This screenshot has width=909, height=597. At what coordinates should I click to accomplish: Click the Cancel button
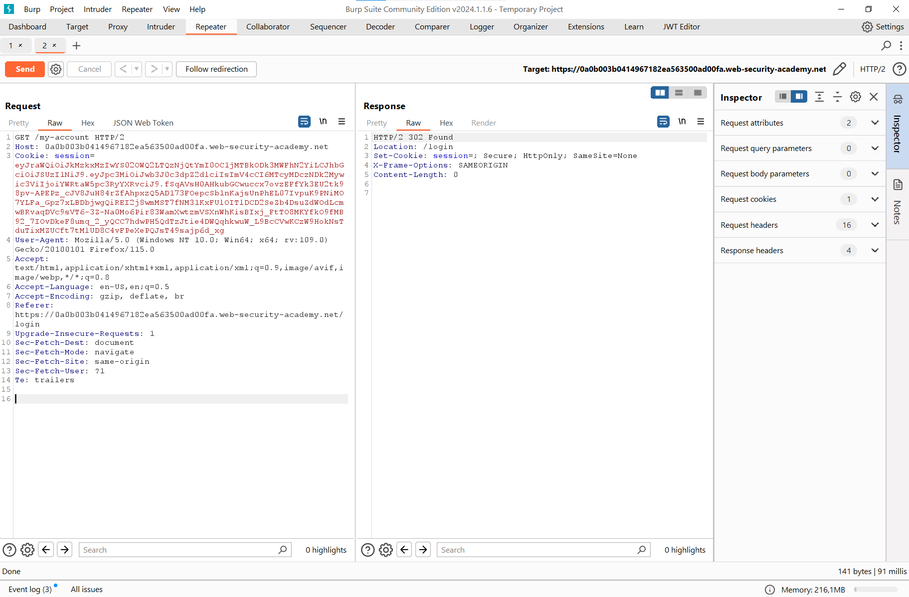90,69
